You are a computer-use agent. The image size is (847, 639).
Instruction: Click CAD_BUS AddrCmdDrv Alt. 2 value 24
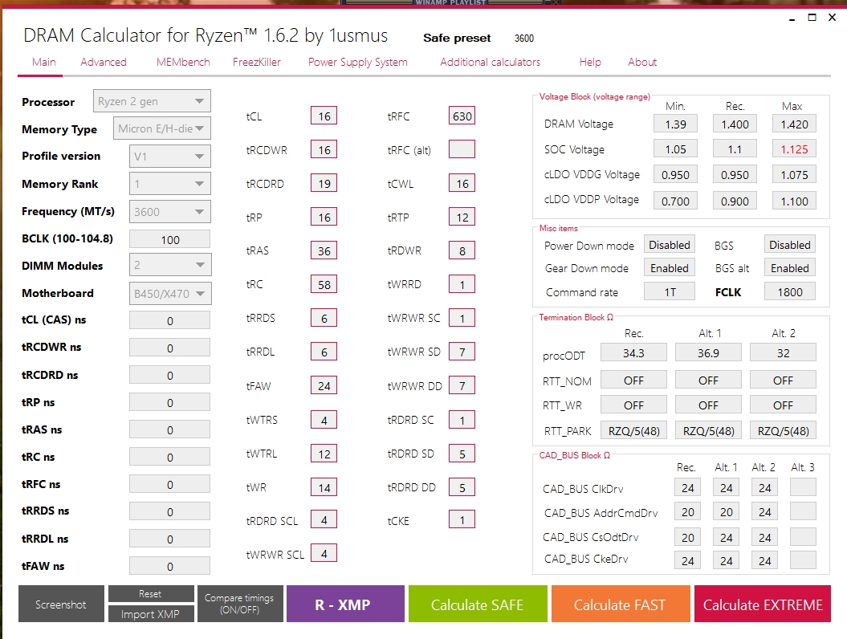[x=764, y=511]
